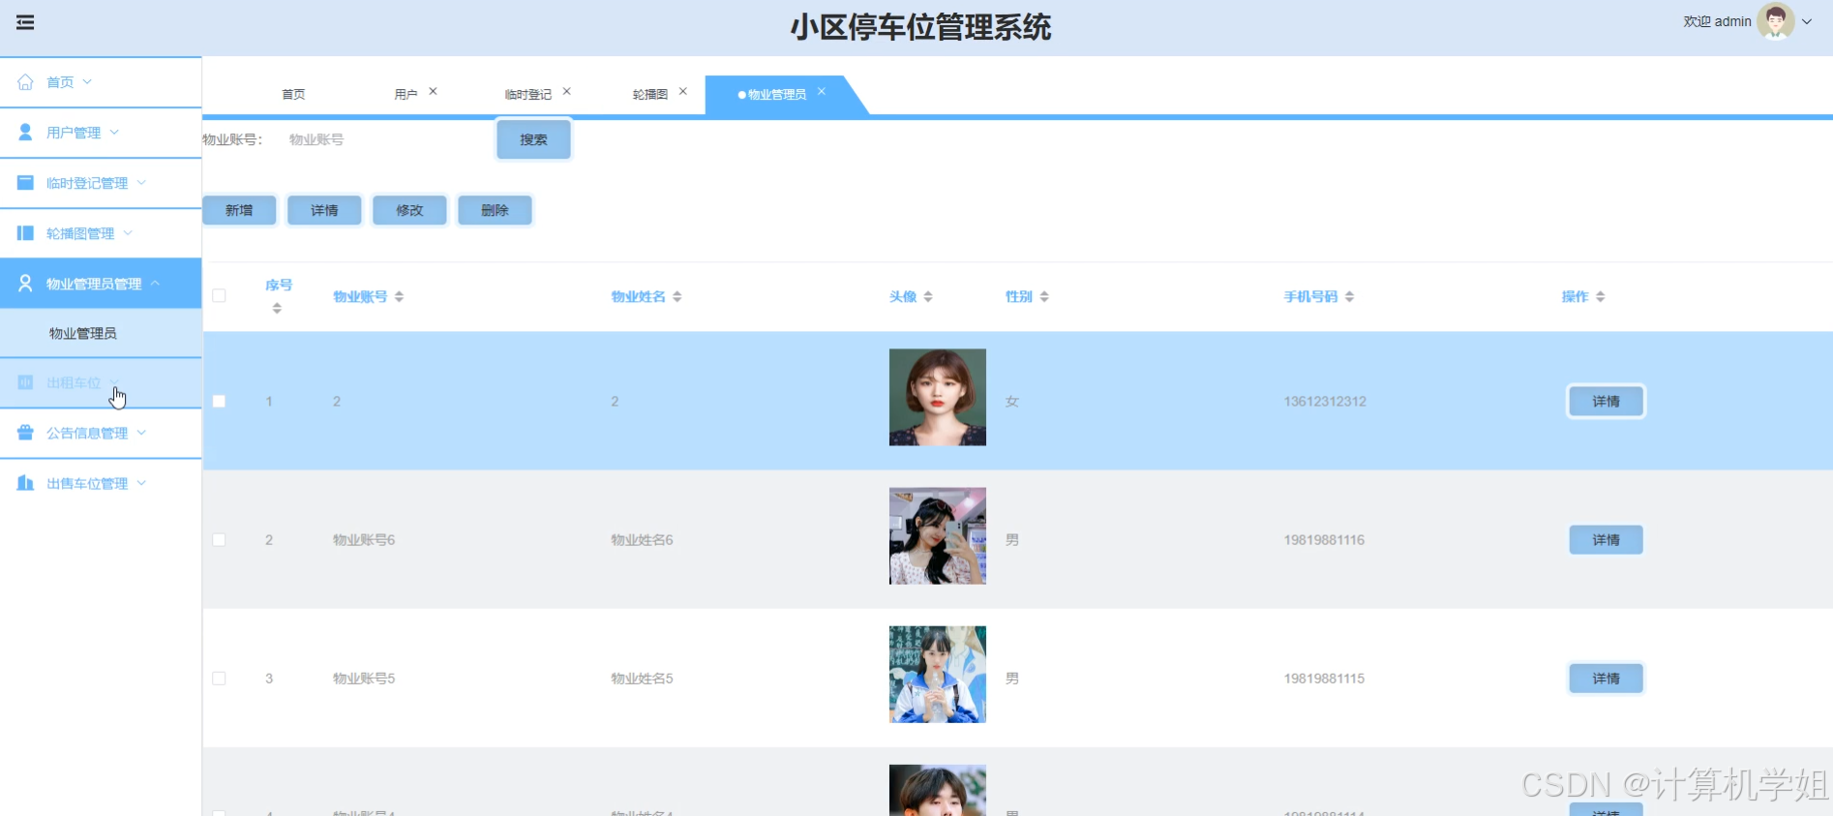Select the 物业管理员 tab
Viewport: 1833px width, 816px height.
tap(776, 94)
